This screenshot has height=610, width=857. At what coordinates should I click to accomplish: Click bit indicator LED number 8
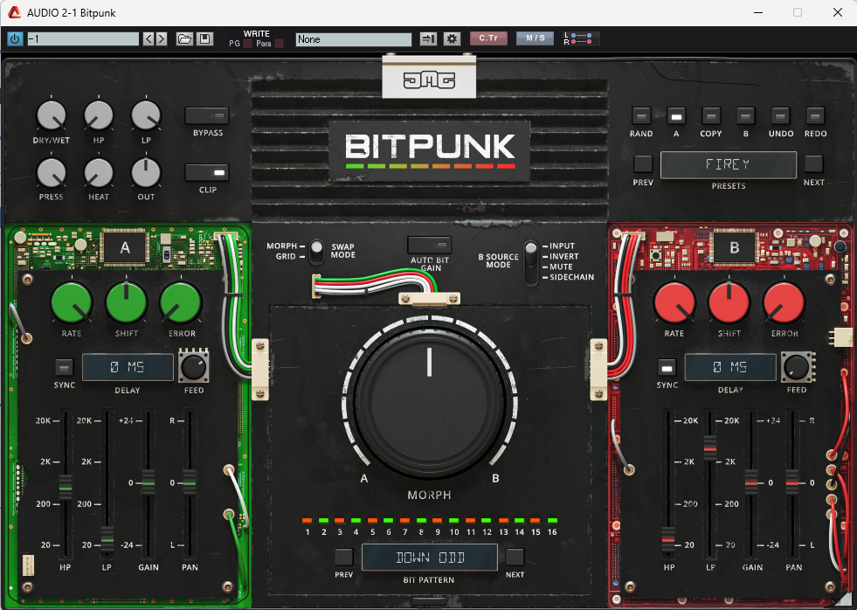click(x=421, y=520)
